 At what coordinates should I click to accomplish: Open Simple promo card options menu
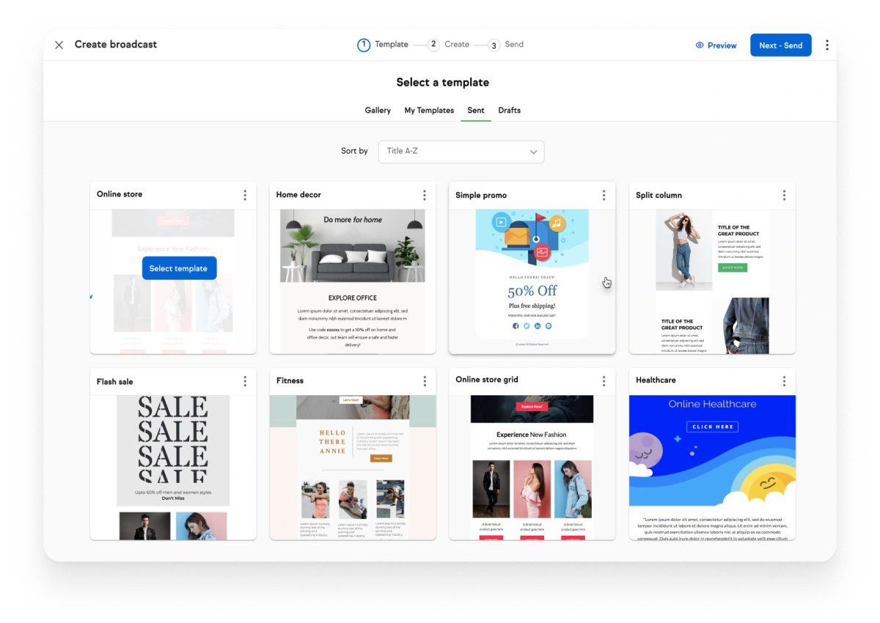604,195
